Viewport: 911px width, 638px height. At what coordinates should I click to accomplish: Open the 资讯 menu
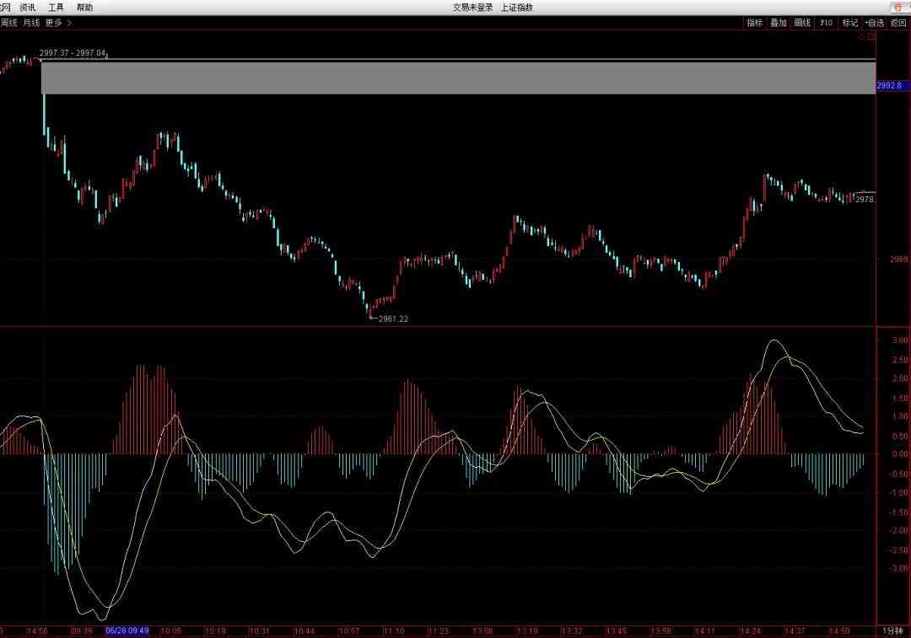click(x=28, y=8)
